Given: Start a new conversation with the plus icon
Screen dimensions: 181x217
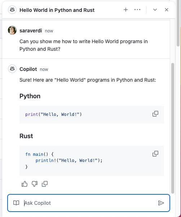Looking at the screenshot, I should pos(126,10).
